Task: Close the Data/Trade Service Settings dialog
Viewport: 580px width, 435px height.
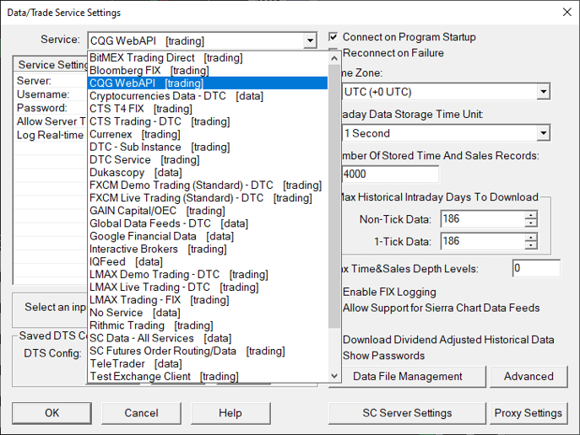Action: (566, 12)
